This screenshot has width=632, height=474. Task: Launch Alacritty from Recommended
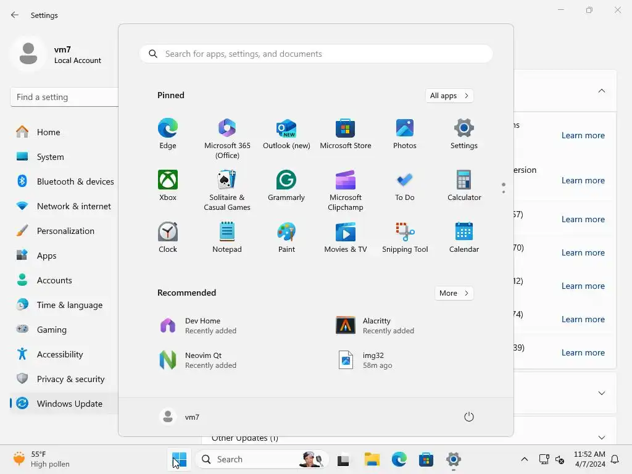click(405, 326)
